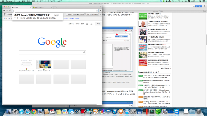Open the +三郎さん profile link
This screenshot has width=207, height=116.
[x=71, y=24]
